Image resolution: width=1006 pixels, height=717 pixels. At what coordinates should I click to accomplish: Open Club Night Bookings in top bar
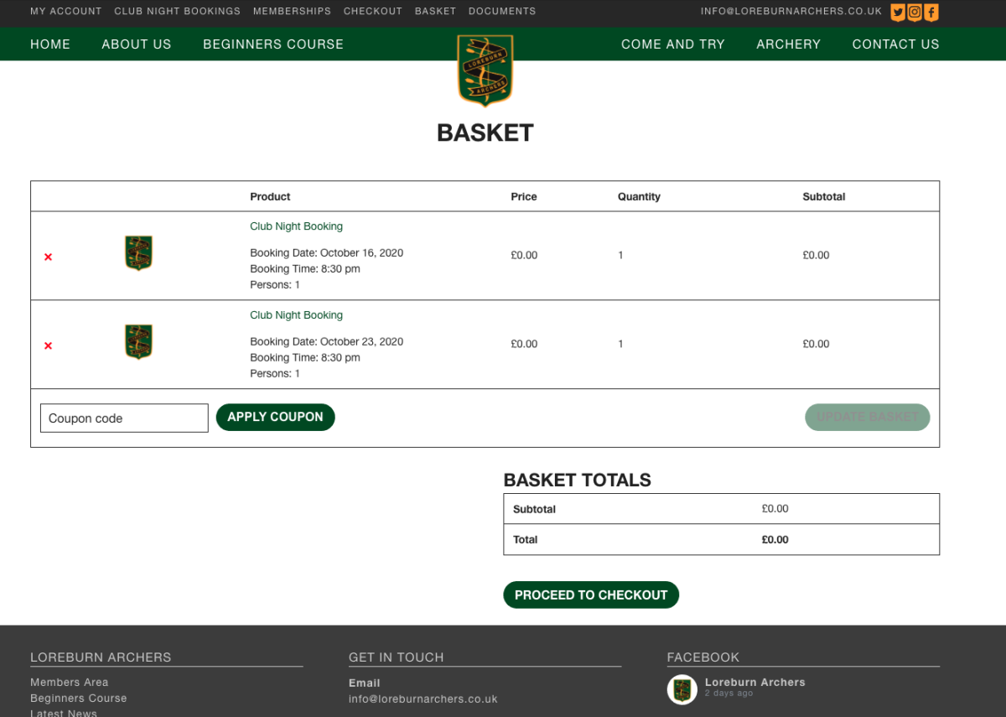(x=177, y=12)
